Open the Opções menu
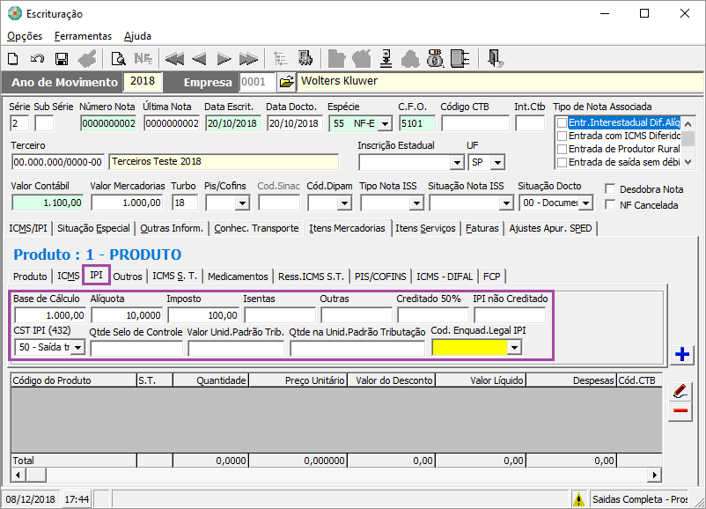 [x=25, y=36]
